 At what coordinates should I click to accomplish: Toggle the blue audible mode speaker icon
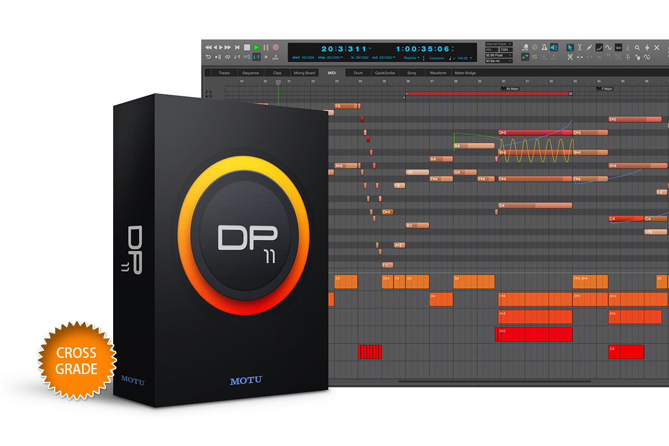(554, 47)
